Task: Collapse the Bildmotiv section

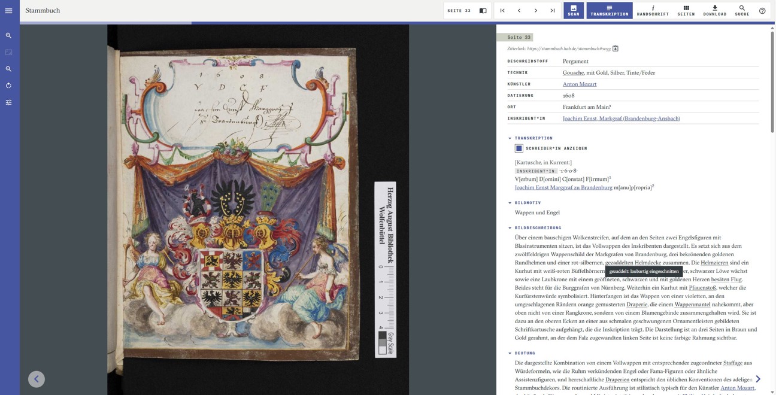Action: [510, 203]
